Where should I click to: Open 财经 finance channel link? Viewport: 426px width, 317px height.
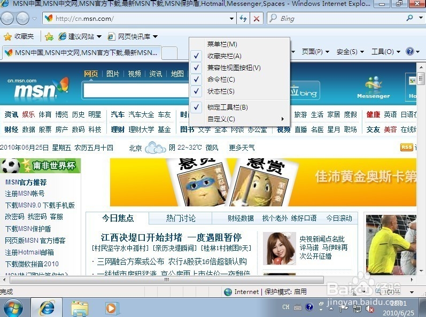[x=11, y=129]
